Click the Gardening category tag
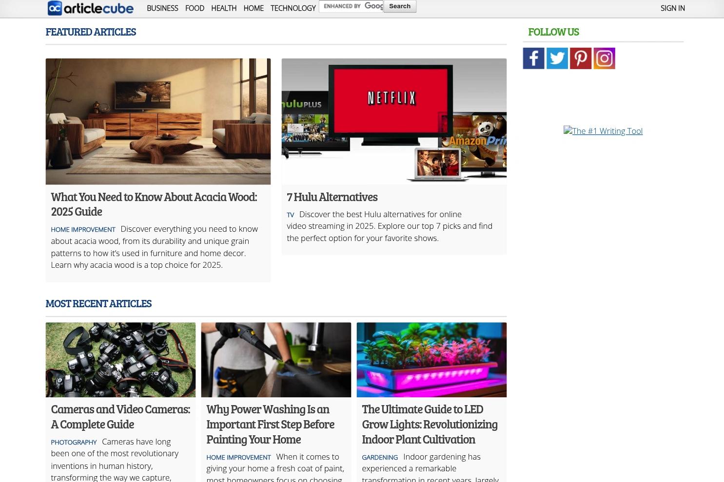The height and width of the screenshot is (482, 724). (x=379, y=457)
